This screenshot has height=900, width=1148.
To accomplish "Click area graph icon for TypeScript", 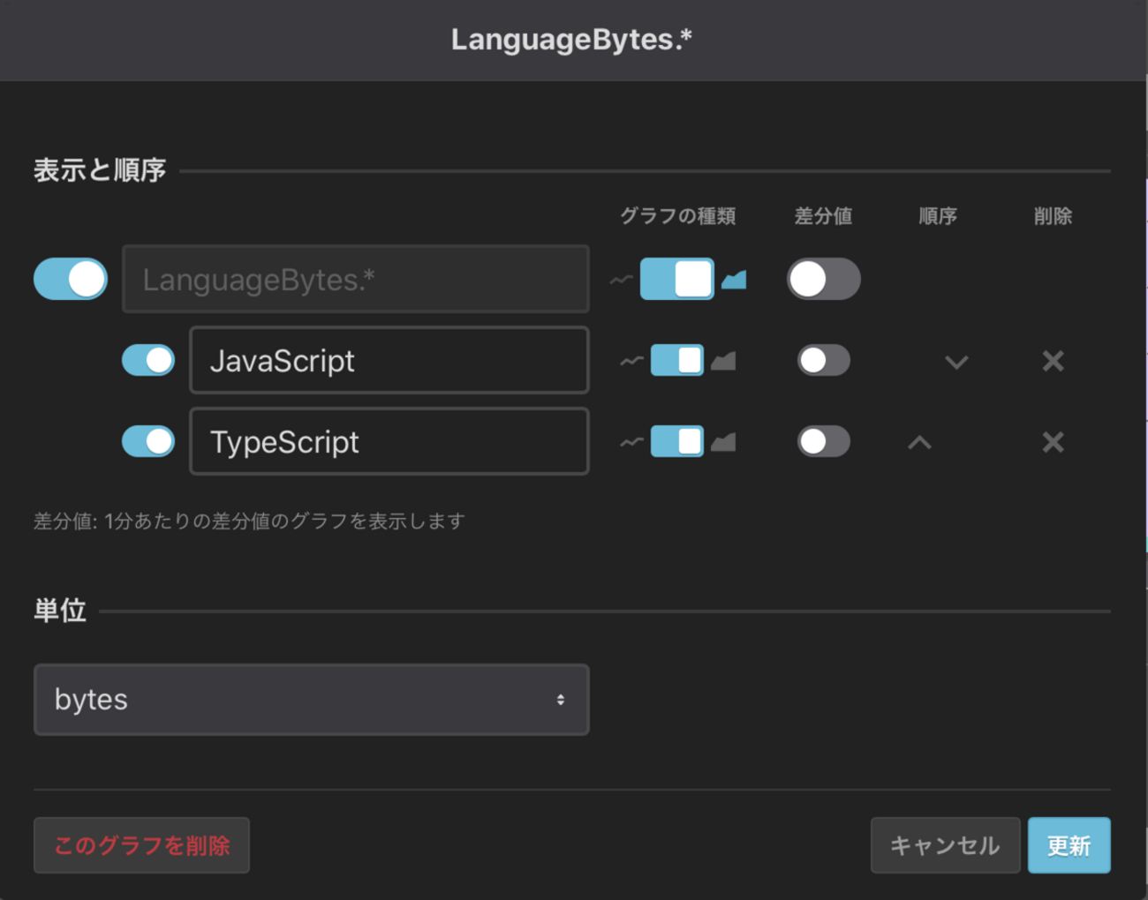I will click(x=723, y=442).
